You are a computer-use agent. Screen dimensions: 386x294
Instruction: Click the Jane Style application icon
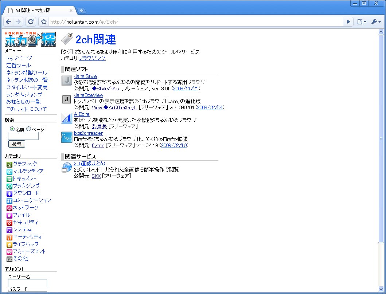point(66,80)
